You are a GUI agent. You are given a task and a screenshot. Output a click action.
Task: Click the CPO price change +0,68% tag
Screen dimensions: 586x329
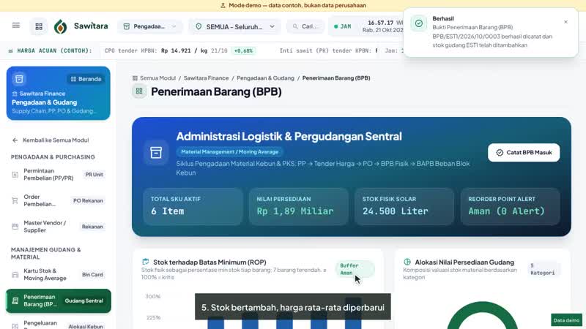243,50
